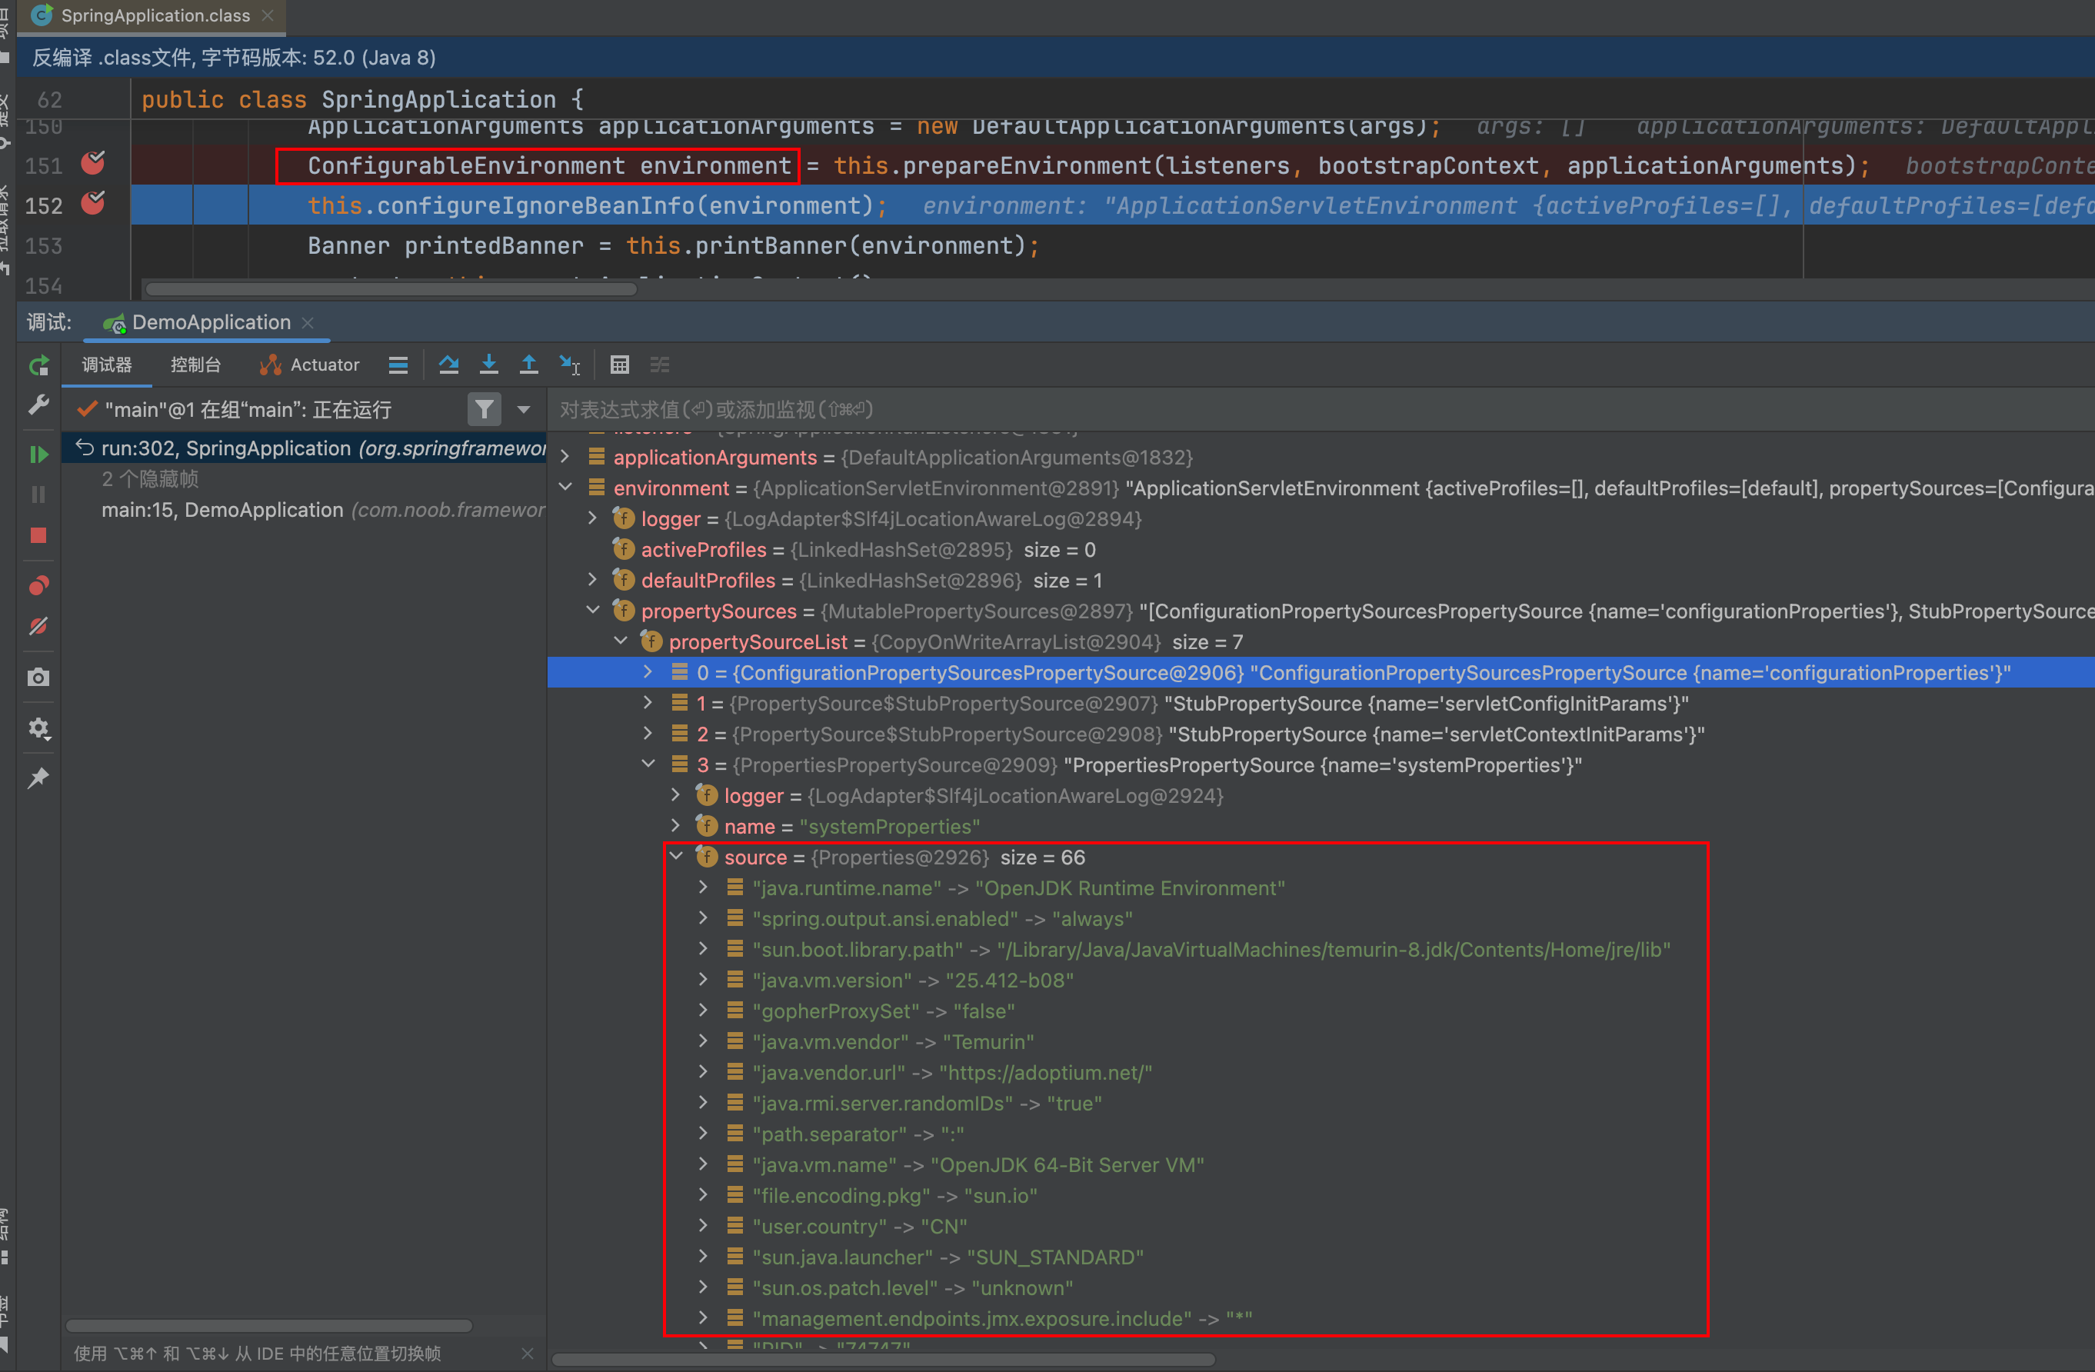2095x1372 pixels.
Task: Open debugger settings wrench icon
Action: [x=38, y=405]
